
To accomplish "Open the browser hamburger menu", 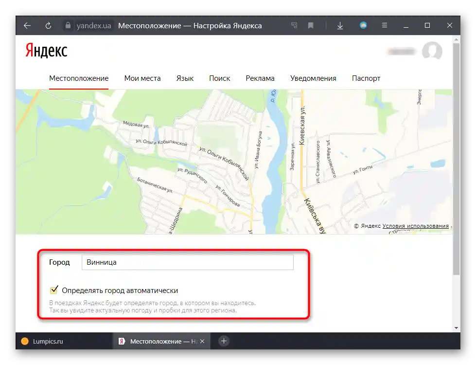I will click(x=384, y=25).
